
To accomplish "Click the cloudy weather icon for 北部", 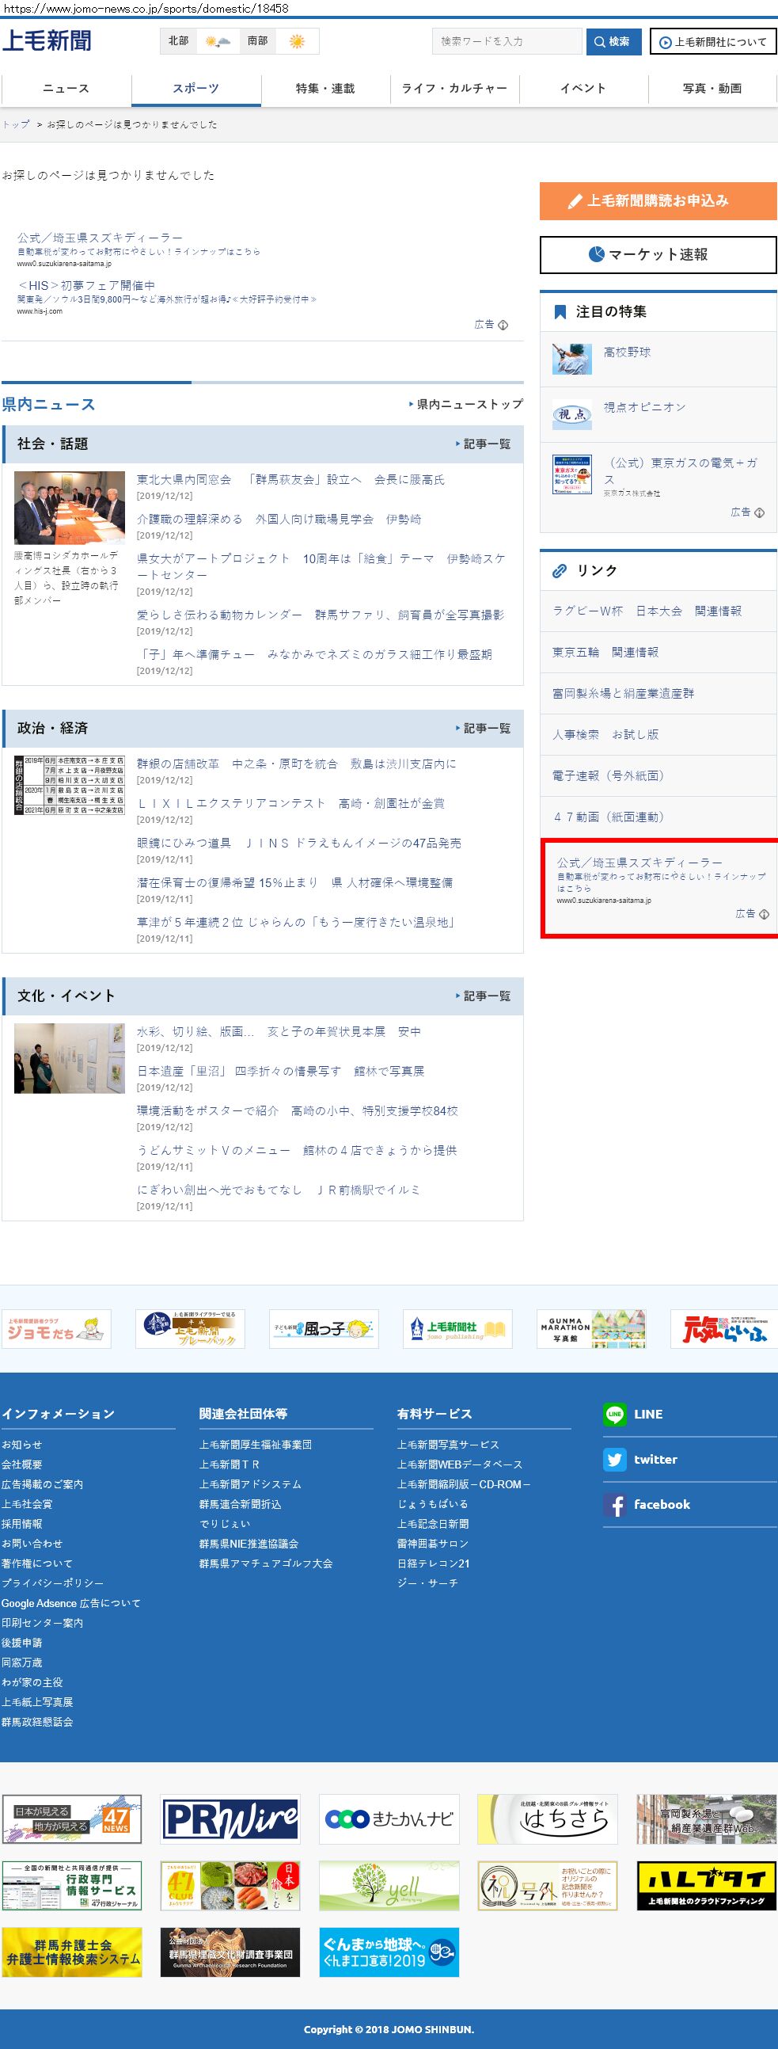I will click(x=217, y=41).
